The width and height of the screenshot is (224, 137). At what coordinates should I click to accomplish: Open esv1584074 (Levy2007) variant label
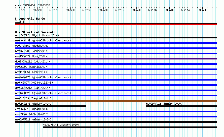point(31,56)
